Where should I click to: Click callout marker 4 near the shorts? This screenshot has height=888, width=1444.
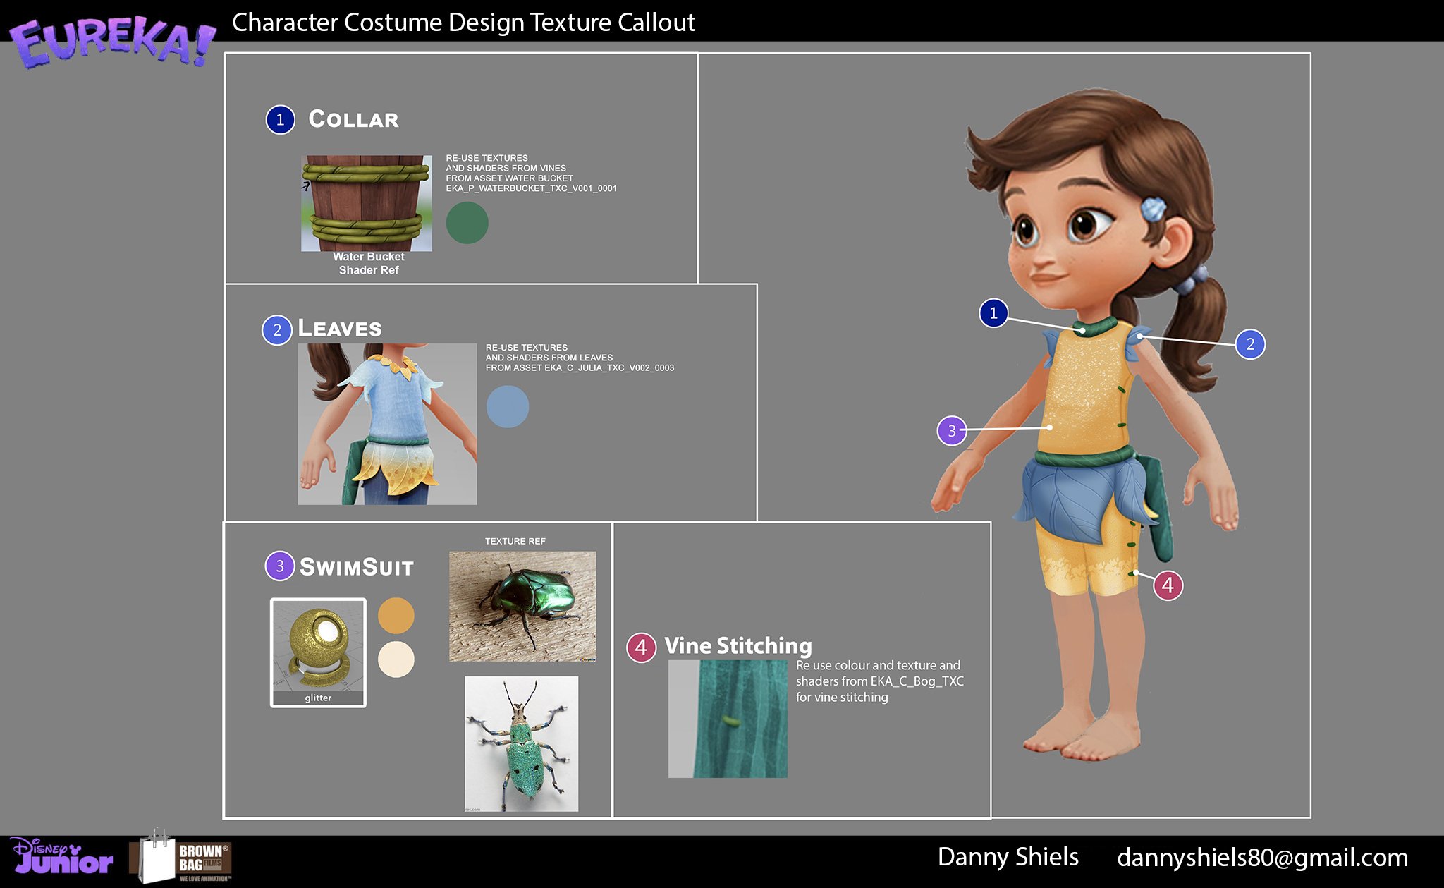pos(1168,585)
